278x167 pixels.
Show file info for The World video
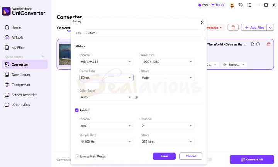[x=258, y=44]
